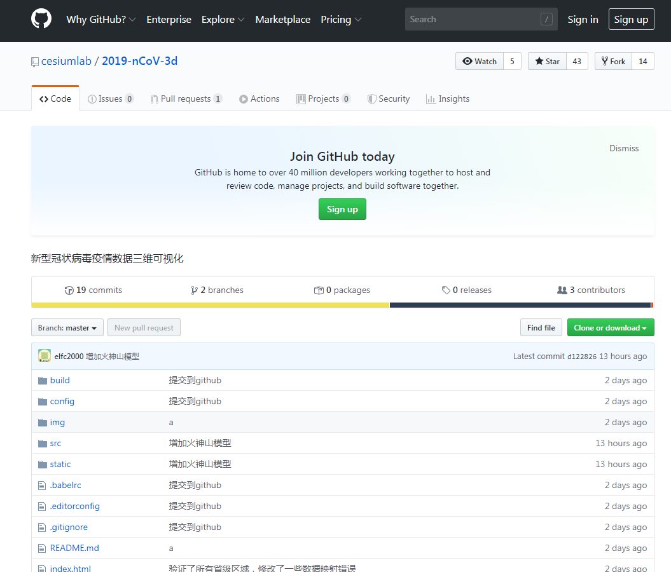Click the .editorconfig file icon
Viewport: 671px width, 572px height.
click(x=42, y=506)
